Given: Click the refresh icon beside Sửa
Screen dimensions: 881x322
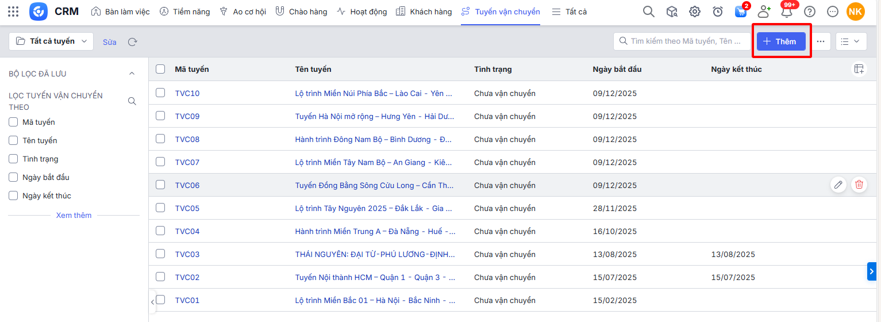Looking at the screenshot, I should [133, 42].
